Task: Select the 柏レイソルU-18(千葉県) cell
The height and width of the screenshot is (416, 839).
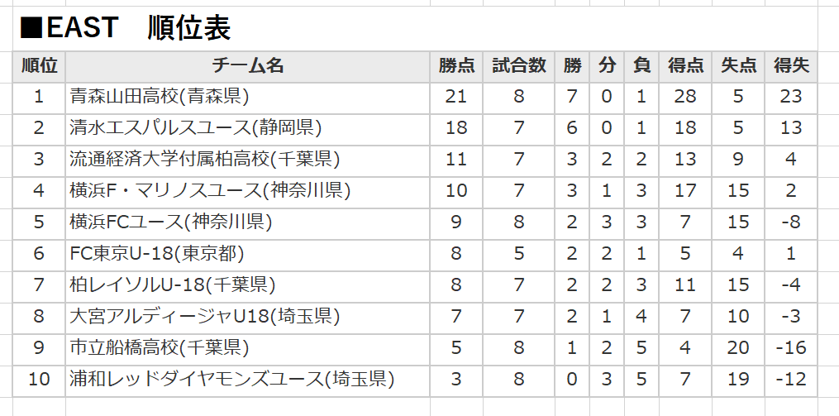Action: [x=247, y=286]
